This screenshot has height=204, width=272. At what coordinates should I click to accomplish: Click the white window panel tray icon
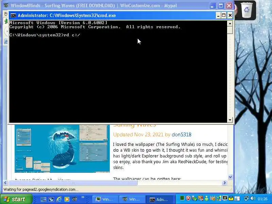pyautogui.click(x=237, y=198)
